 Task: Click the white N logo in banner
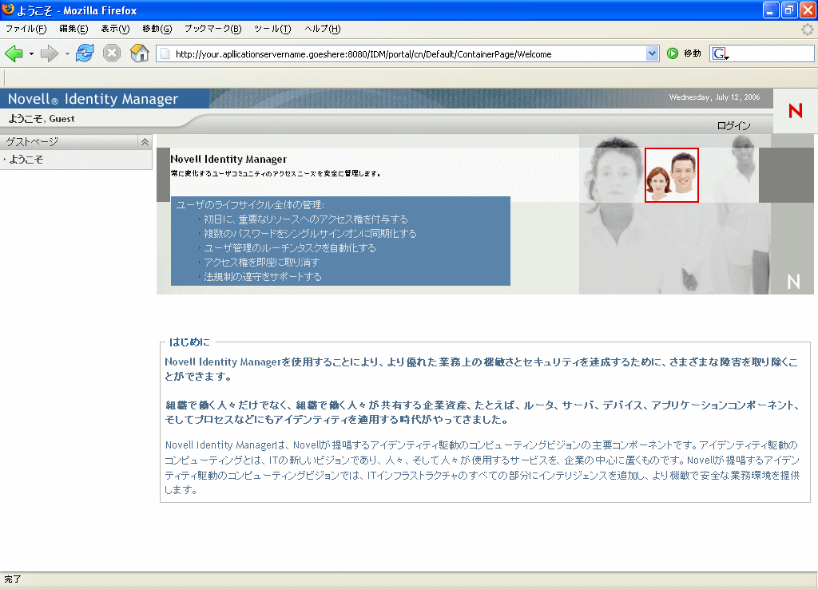(x=793, y=282)
